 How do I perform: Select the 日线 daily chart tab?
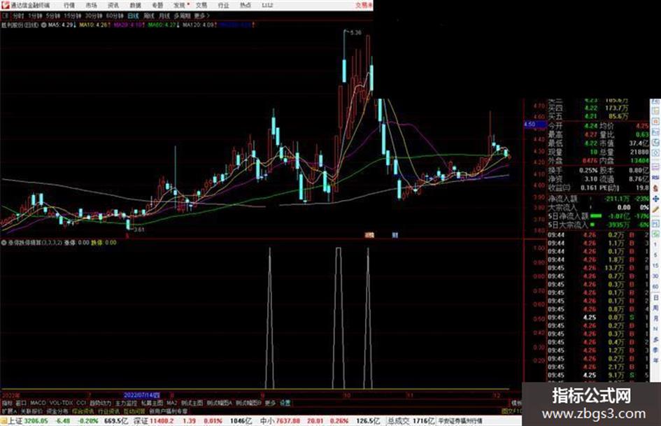133,15
